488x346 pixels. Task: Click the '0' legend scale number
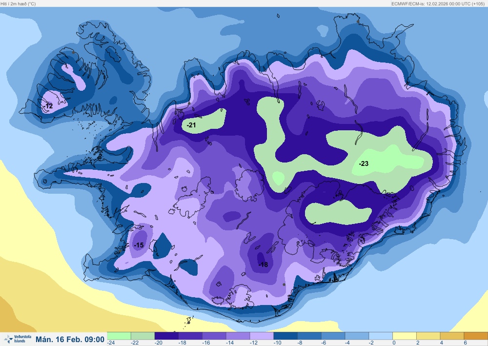(394, 343)
